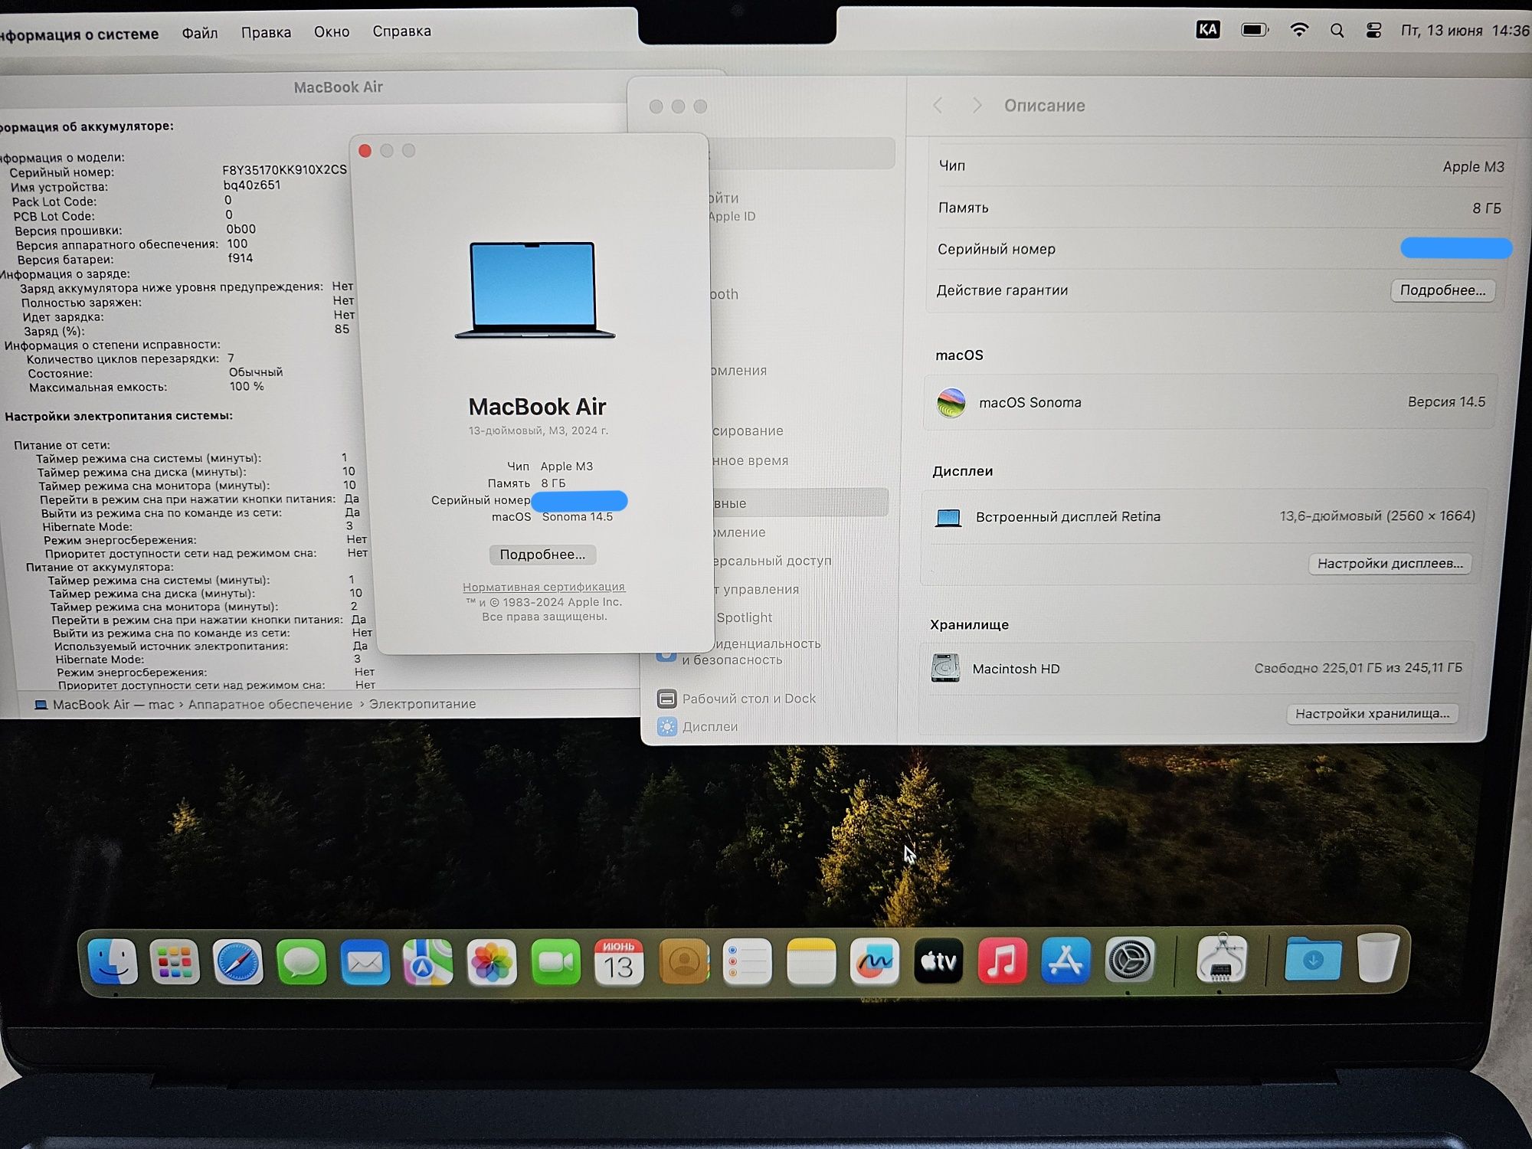Open Launchpad in the Dock
The width and height of the screenshot is (1532, 1149).
click(x=175, y=961)
